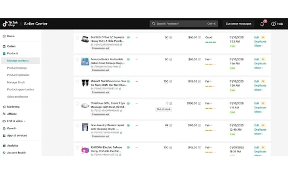Edit stock quantity for Eye Massager
Image resolution: width=288 pixels, height=174 pixels.
pyautogui.click(x=171, y=103)
